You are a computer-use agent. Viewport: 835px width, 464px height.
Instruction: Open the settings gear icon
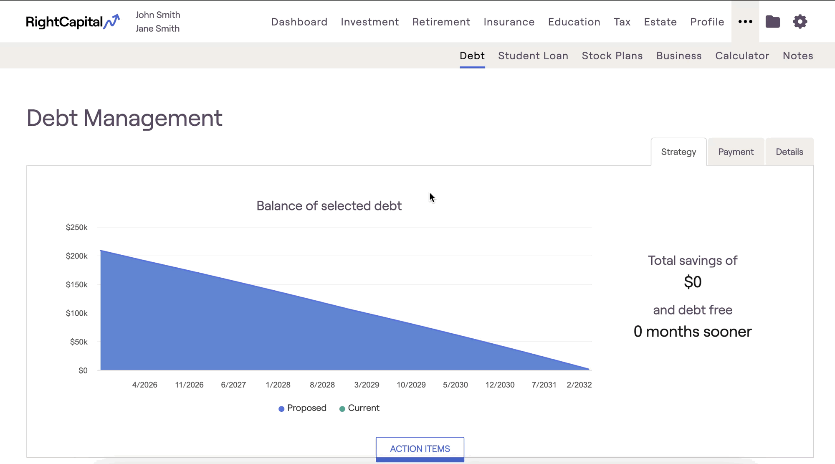(800, 22)
